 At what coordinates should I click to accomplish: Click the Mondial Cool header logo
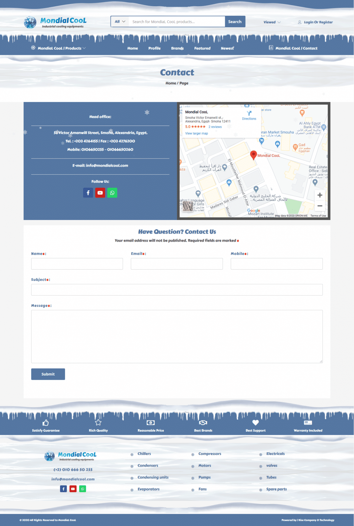pyautogui.click(x=55, y=22)
